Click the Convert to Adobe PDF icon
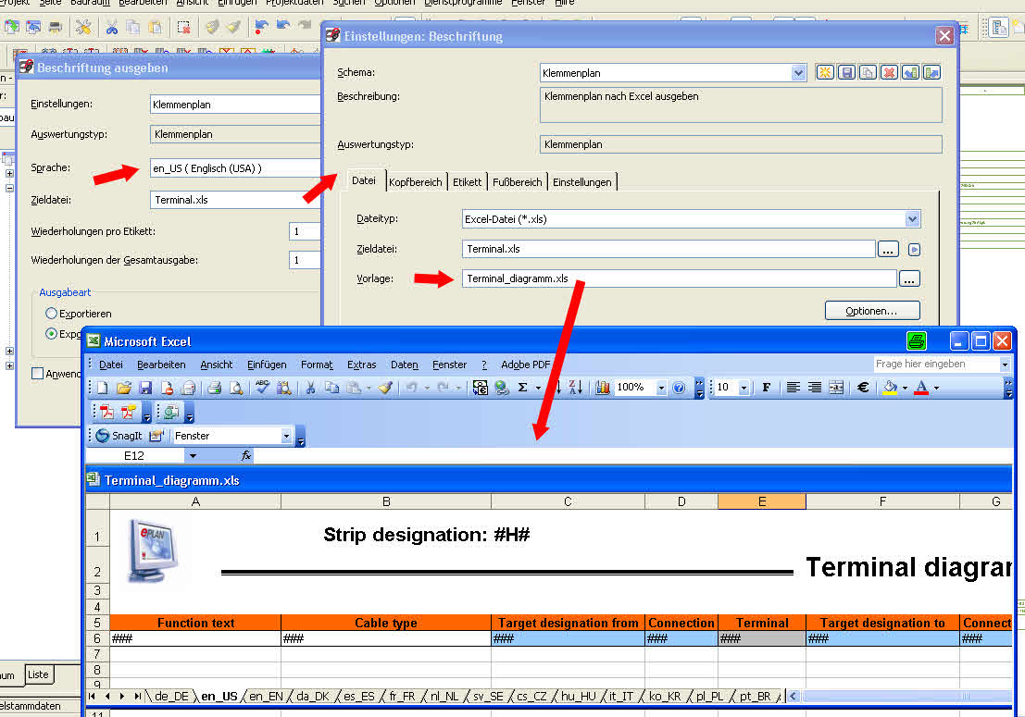The image size is (1025, 717). [106, 412]
